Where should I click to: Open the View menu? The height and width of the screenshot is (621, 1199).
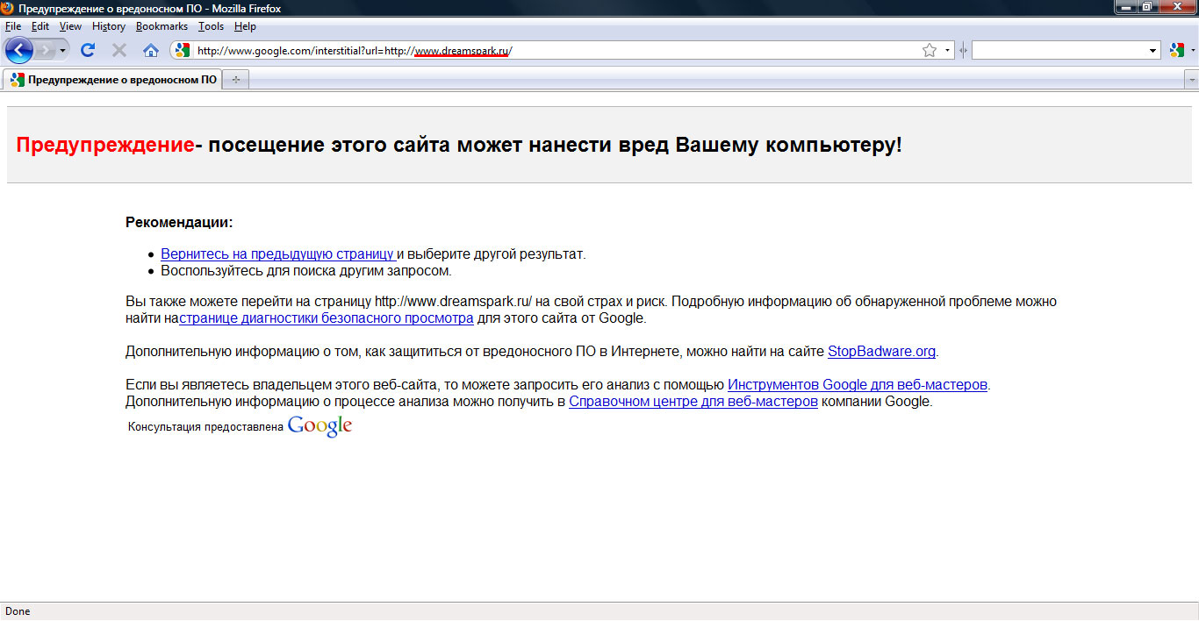(x=70, y=26)
